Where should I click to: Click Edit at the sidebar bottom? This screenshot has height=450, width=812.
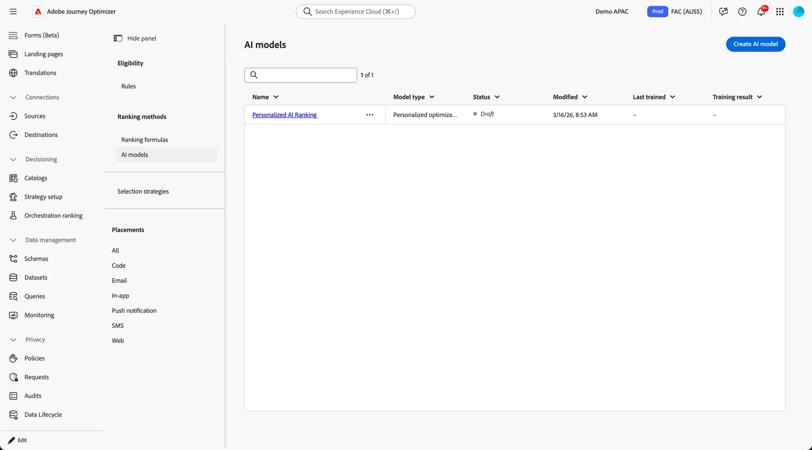[x=18, y=441]
